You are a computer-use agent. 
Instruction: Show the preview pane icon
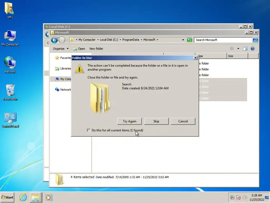click(x=245, y=49)
